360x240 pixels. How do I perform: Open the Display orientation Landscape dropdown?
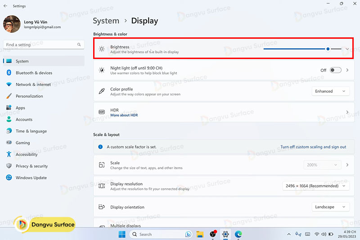coord(330,207)
